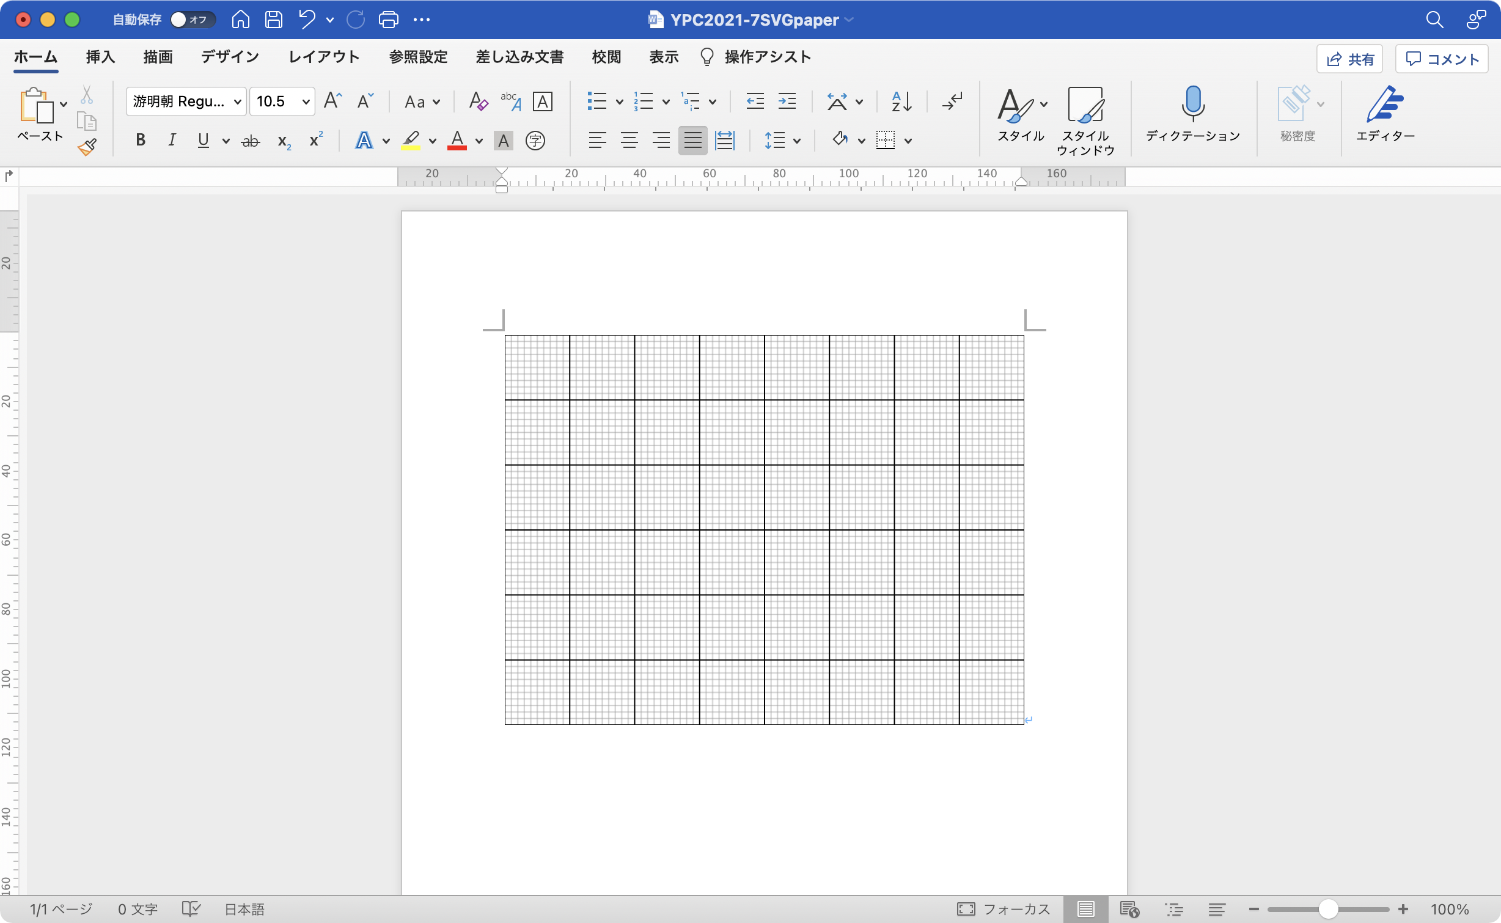Sort text with A-Z arrow icon

pos(902,101)
